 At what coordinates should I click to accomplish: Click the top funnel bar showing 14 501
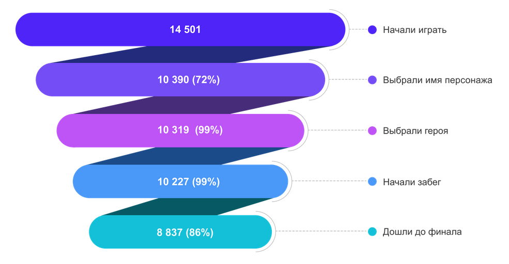coord(180,30)
